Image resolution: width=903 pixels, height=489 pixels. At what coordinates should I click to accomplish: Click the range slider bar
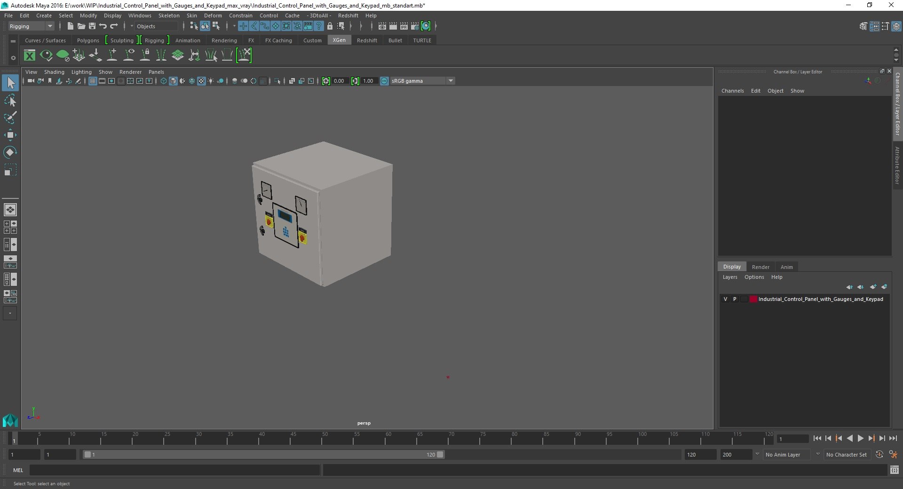[x=263, y=455]
